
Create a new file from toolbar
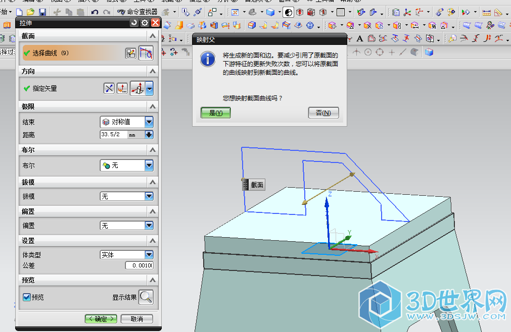(x=19, y=12)
